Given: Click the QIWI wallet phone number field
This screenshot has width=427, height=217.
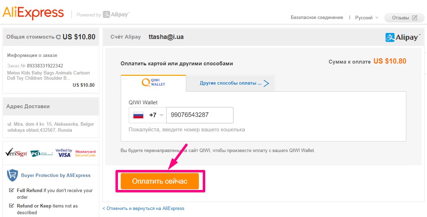Looking at the screenshot, I should pyautogui.click(x=200, y=115).
